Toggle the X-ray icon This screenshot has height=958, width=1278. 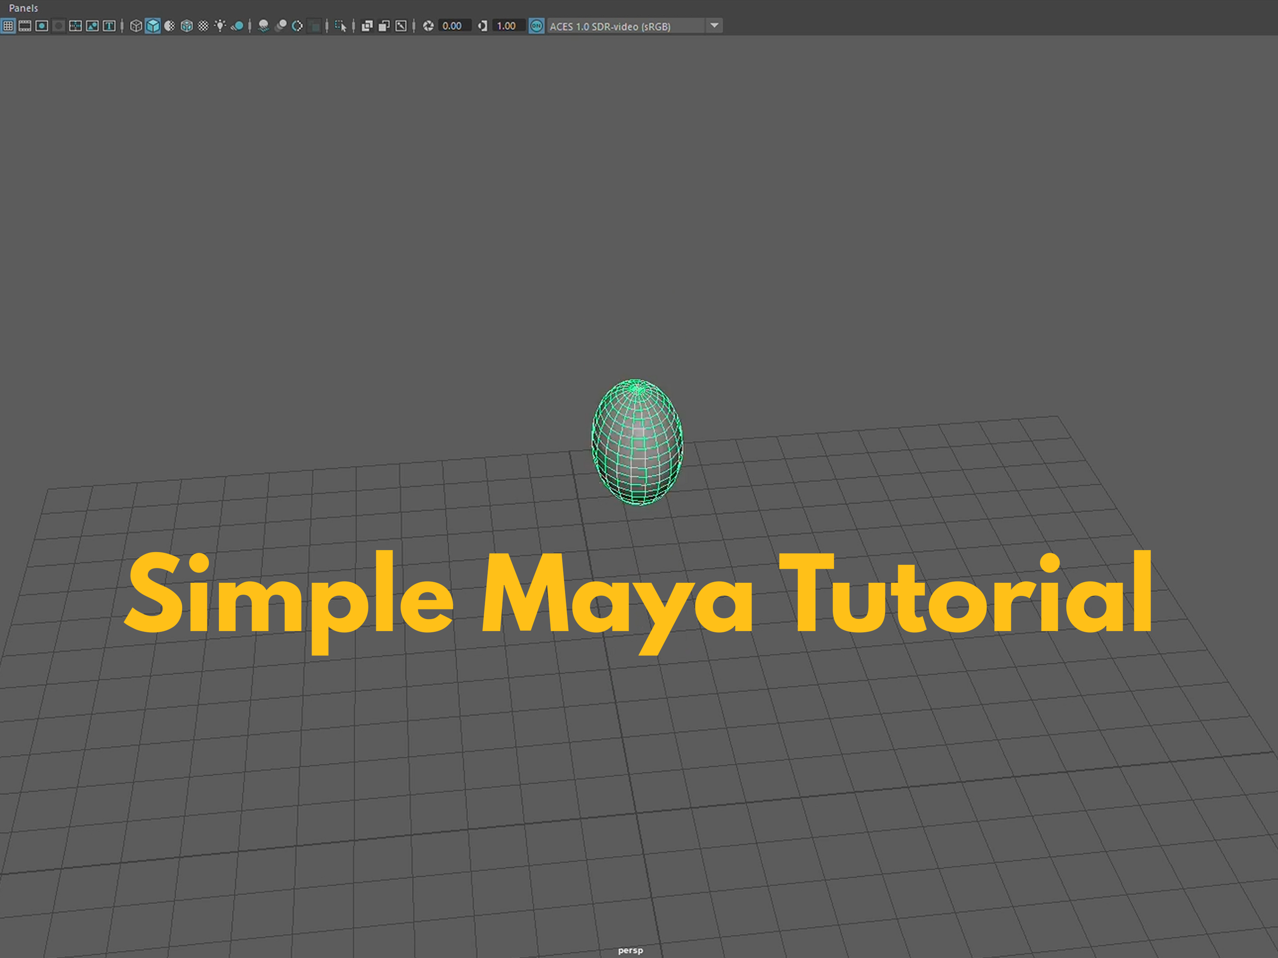click(367, 26)
